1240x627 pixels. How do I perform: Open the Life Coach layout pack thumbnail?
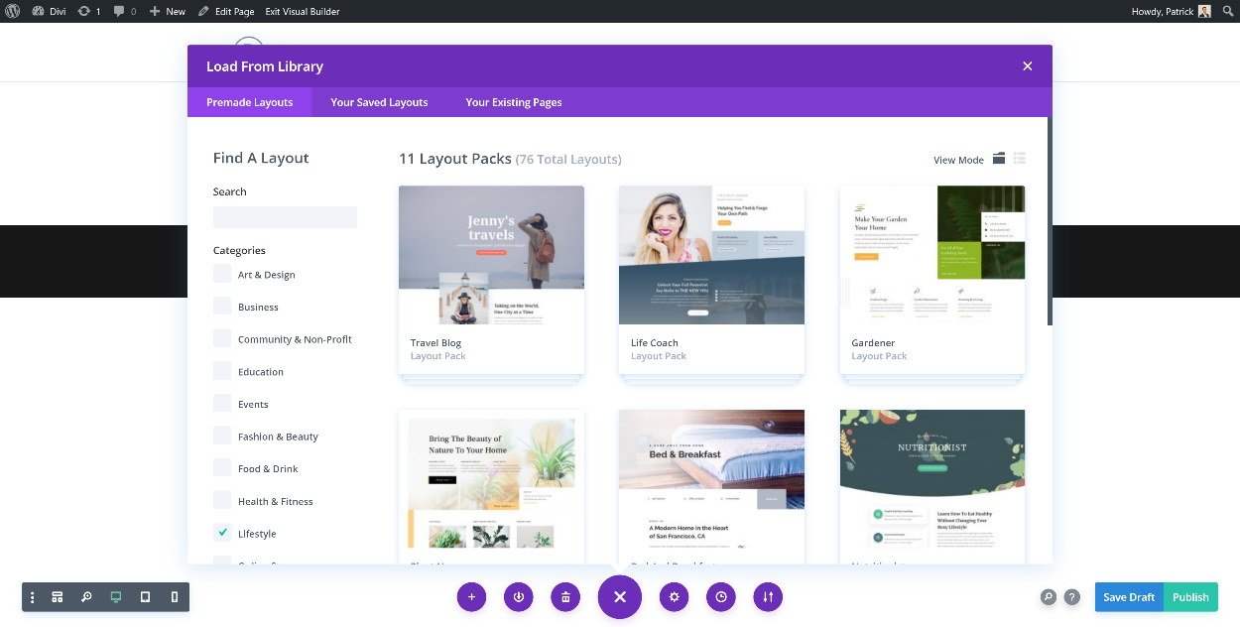pyautogui.click(x=711, y=255)
